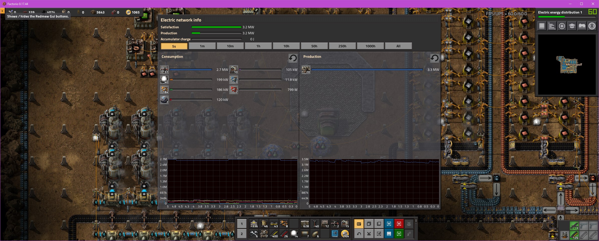This screenshot has width=599, height=241.
Task: Select the 5s time range
Action: (x=174, y=46)
